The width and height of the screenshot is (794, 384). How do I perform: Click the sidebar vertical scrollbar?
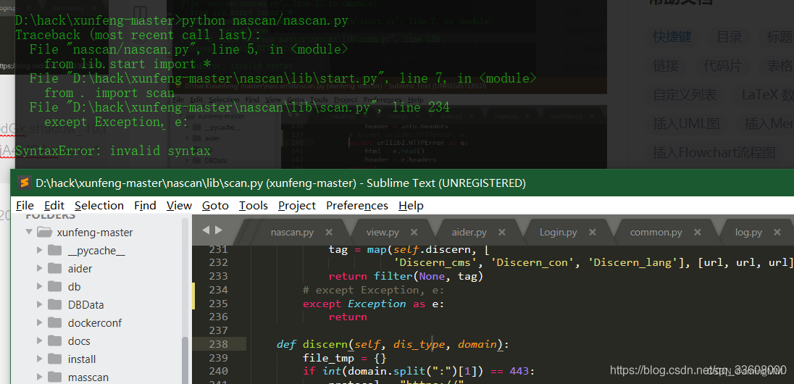pos(185,360)
